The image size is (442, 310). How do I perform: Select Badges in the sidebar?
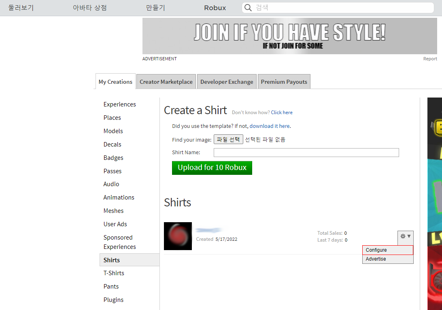point(113,158)
